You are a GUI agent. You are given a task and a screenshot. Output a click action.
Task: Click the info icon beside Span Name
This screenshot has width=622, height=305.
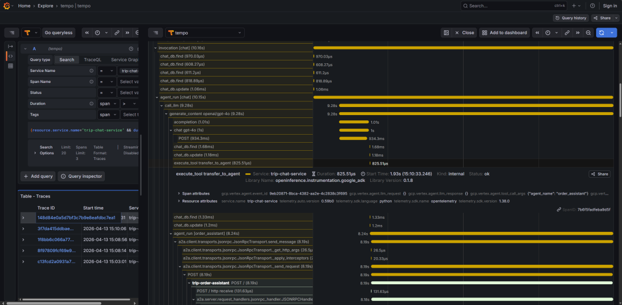pos(91,82)
